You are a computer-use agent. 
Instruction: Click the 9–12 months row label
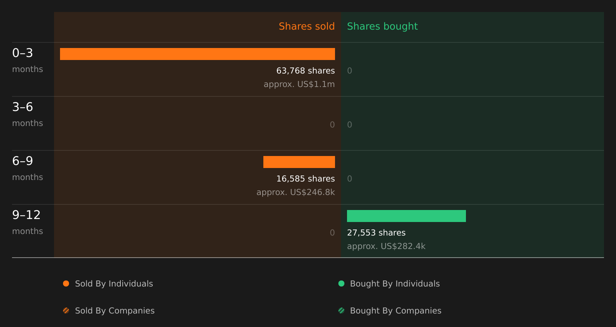pyautogui.click(x=27, y=222)
